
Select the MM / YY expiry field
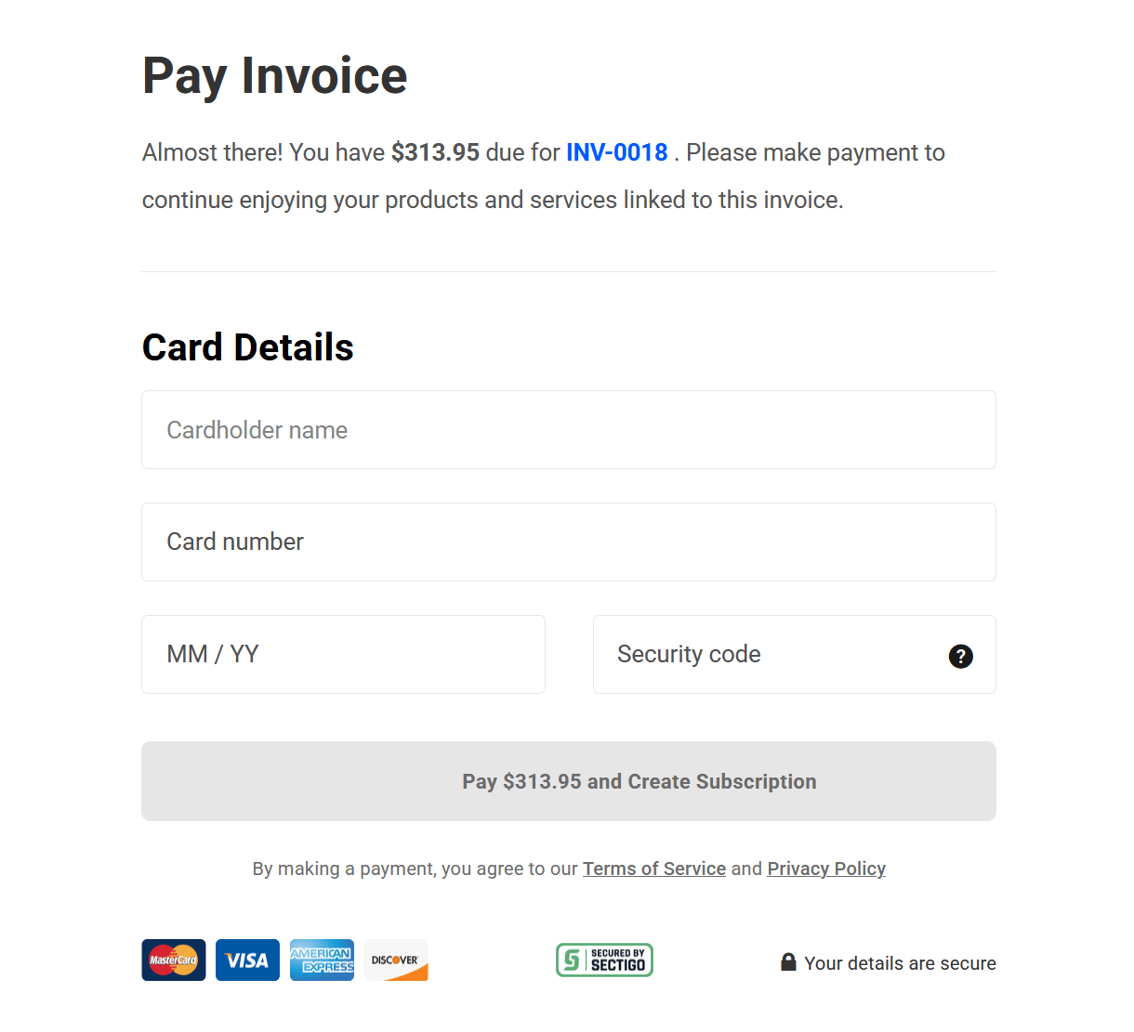click(x=343, y=655)
